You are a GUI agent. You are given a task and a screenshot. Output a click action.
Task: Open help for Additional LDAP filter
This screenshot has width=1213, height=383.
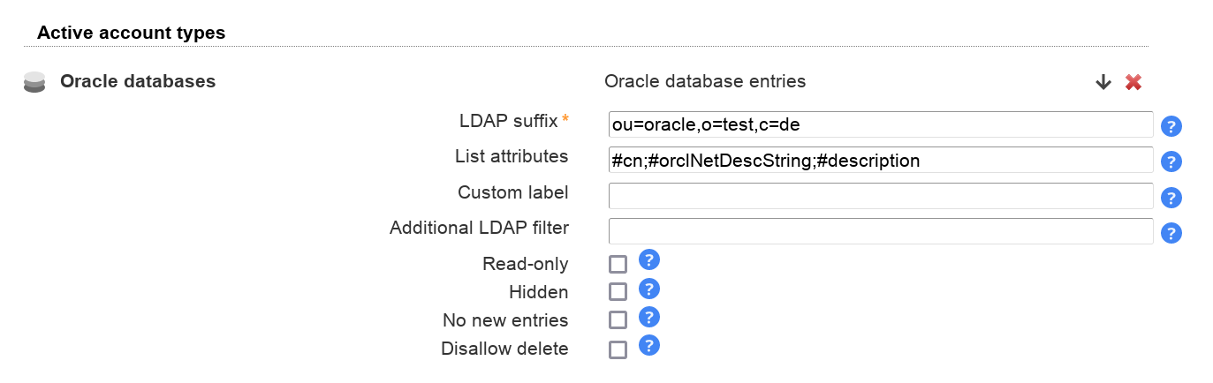[1171, 233]
